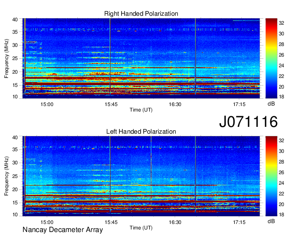The image size is (289, 235).
Task: Click the "22" value on Left Handed color bar
Action: click(281, 194)
